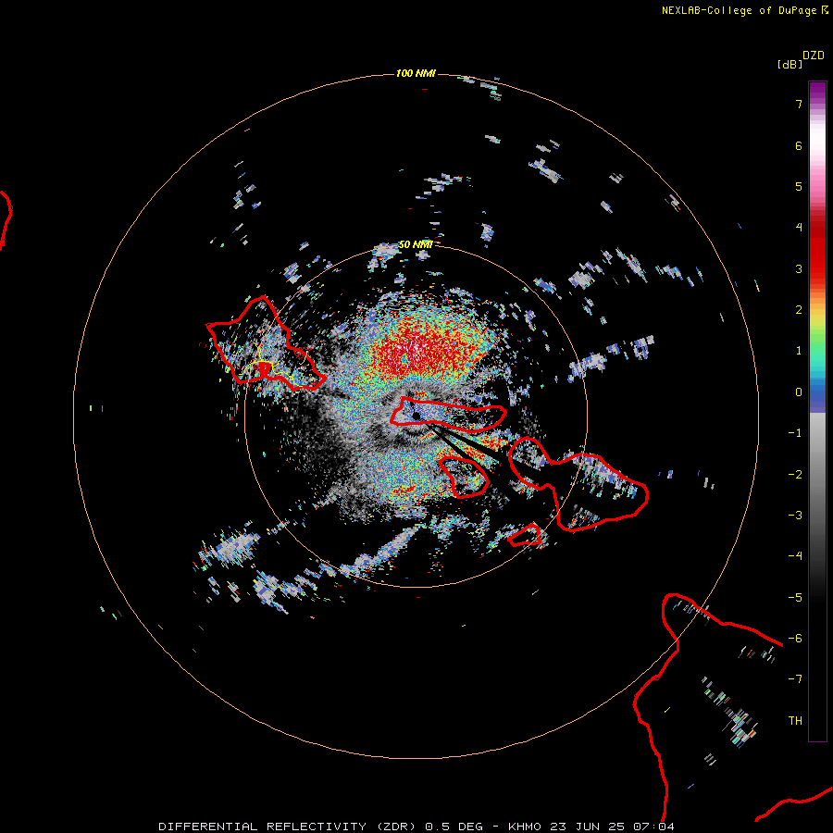Click the 3 dB tick label on the scale

click(x=799, y=268)
